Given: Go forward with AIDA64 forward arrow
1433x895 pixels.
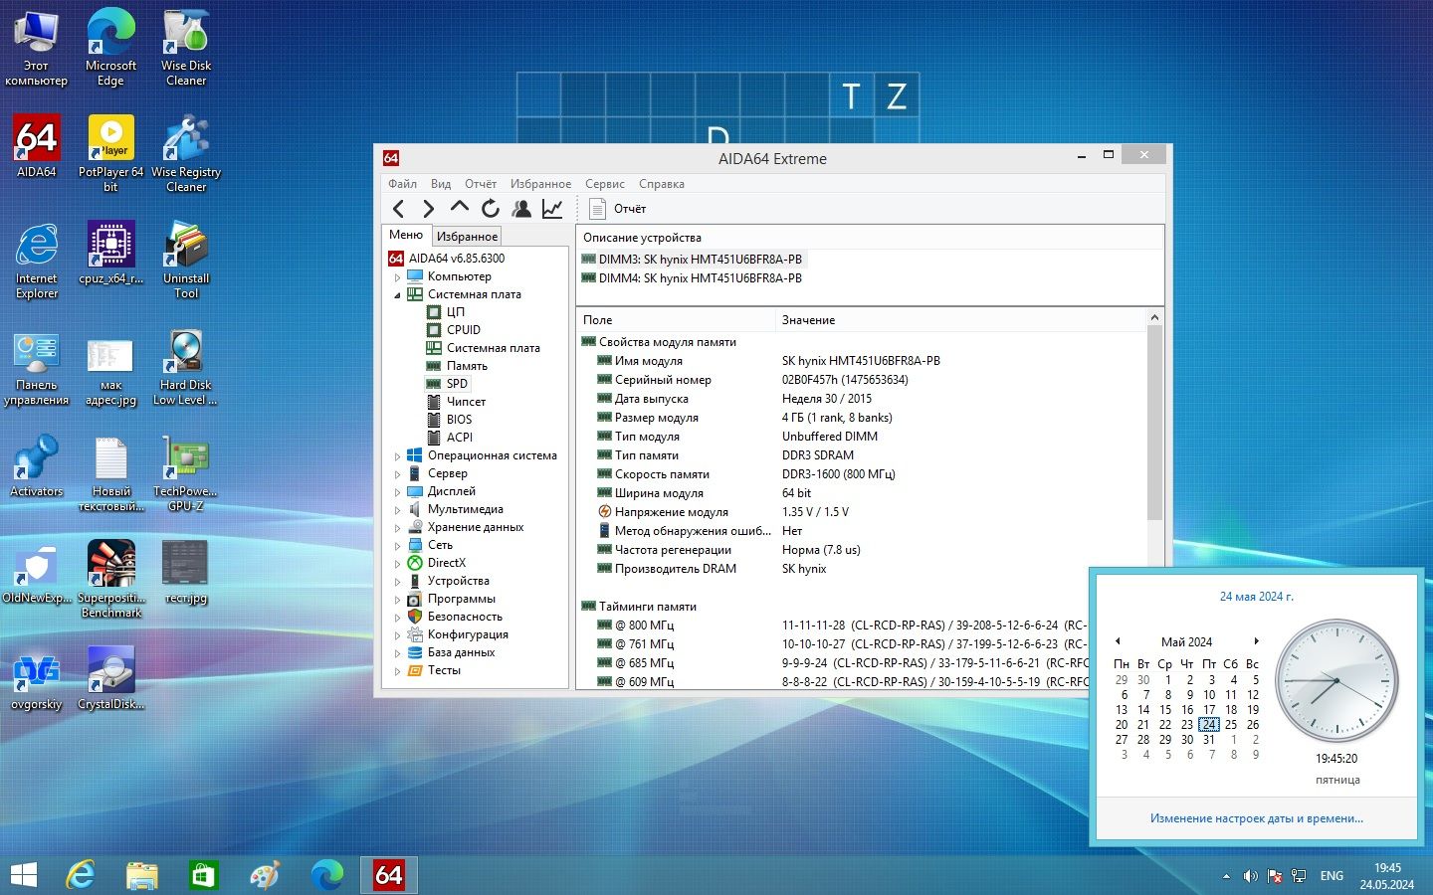Looking at the screenshot, I should click(428, 209).
